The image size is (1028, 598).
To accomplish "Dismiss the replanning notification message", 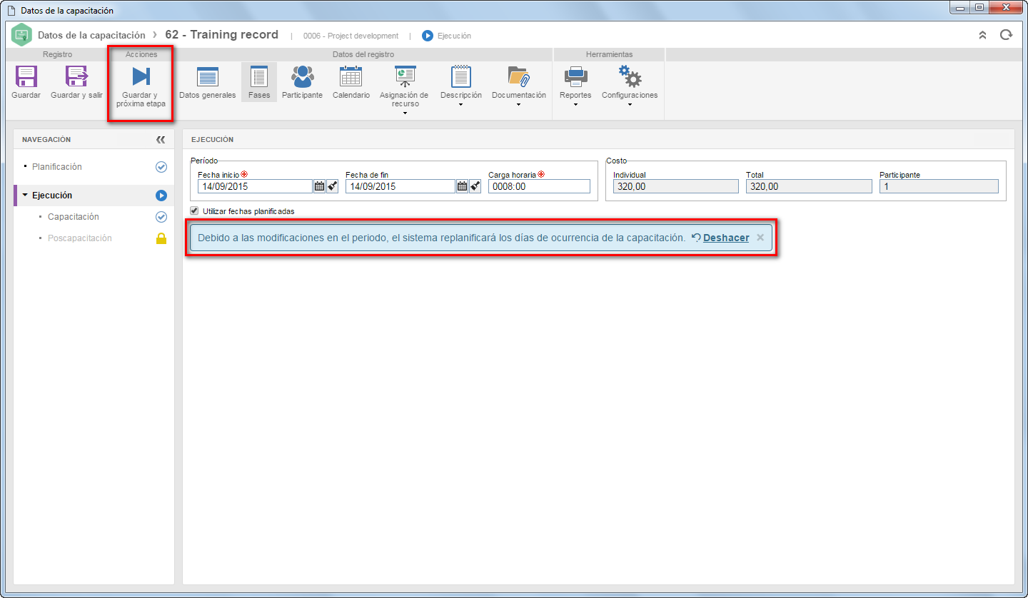I will (x=760, y=238).
